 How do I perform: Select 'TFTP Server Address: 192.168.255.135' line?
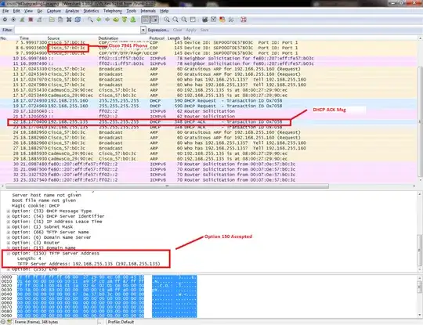pos(89,264)
